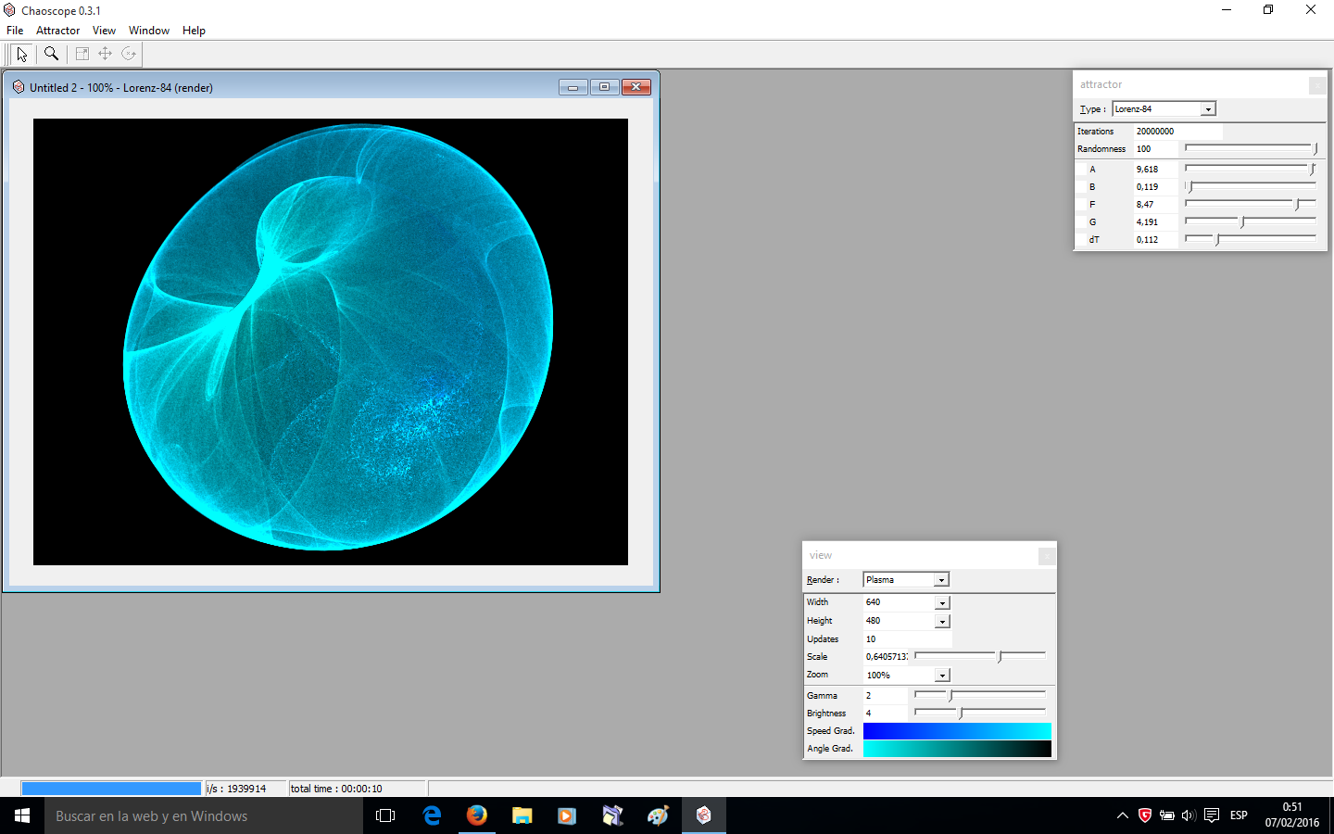Open the Attractor menu

(57, 31)
